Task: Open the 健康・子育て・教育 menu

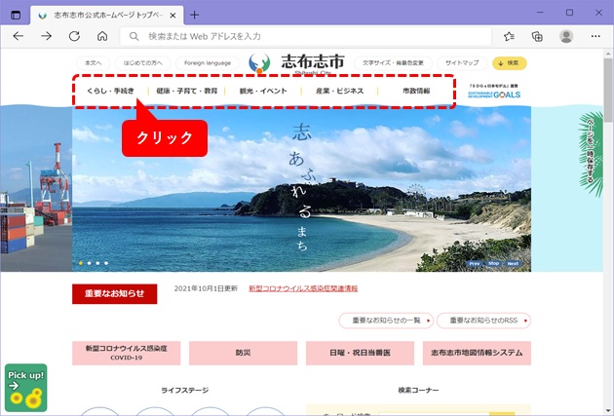Action: (x=187, y=91)
